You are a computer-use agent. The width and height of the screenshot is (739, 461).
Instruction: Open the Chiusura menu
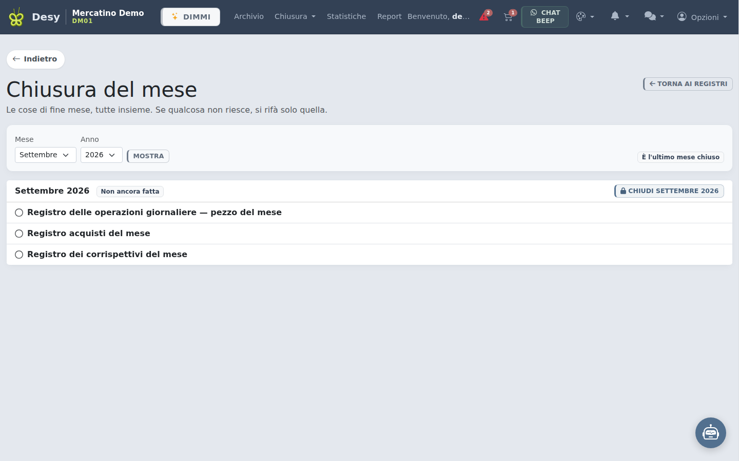[x=295, y=16]
